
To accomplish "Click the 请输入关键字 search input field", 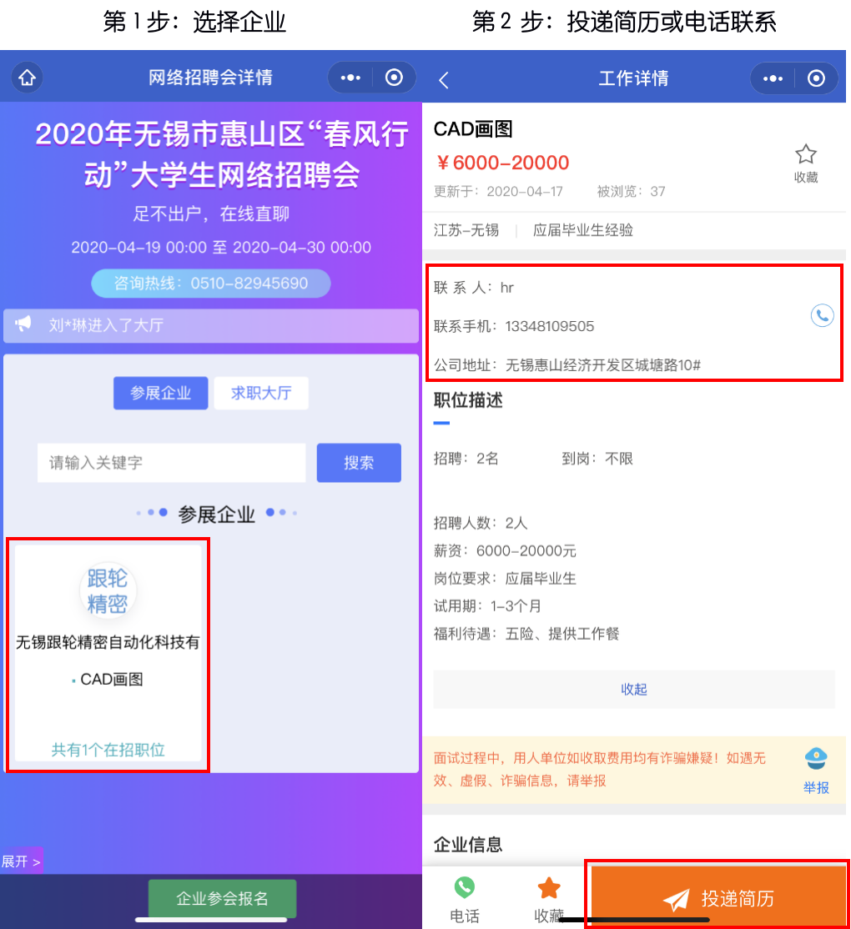I will pos(171,463).
